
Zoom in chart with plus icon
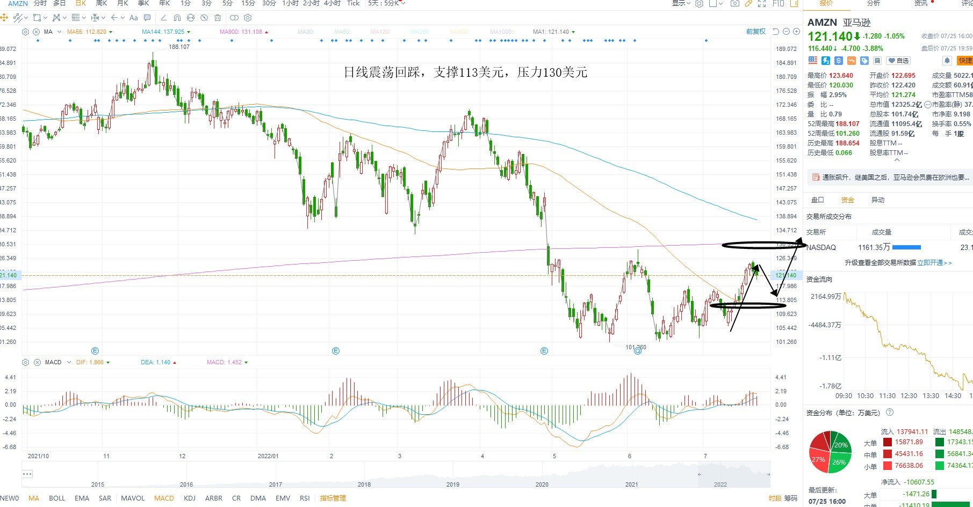click(x=796, y=32)
